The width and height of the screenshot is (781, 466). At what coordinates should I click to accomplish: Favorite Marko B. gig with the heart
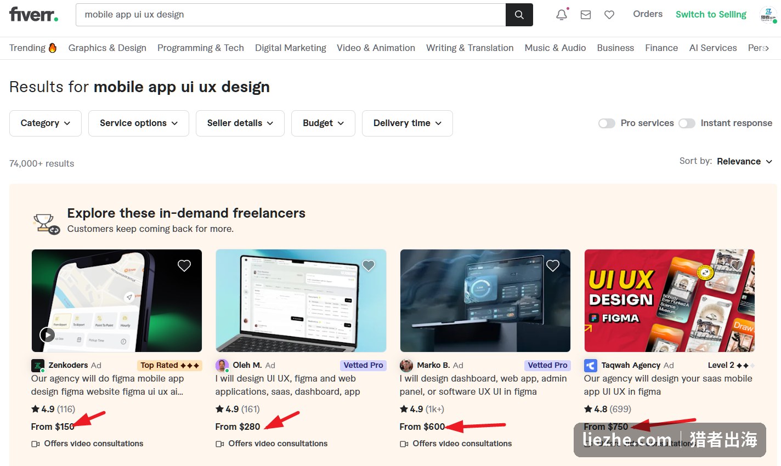tap(553, 266)
